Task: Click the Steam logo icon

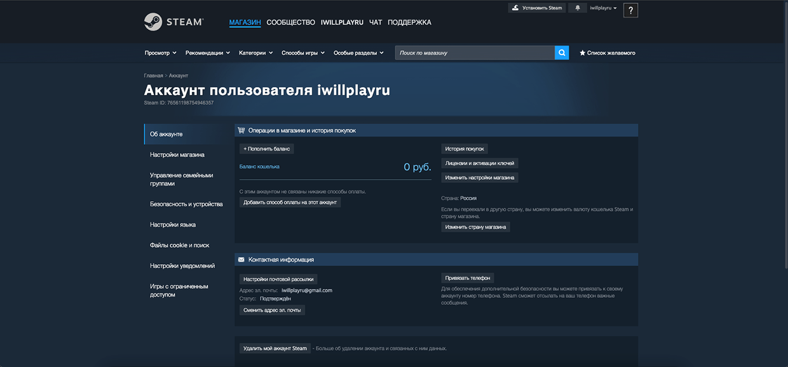Action: click(x=153, y=21)
